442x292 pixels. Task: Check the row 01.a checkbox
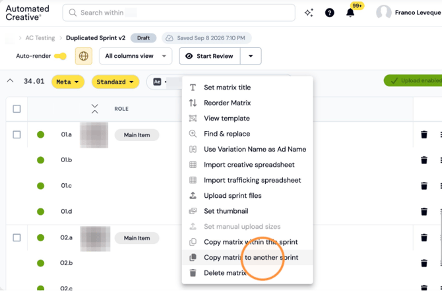click(x=17, y=134)
